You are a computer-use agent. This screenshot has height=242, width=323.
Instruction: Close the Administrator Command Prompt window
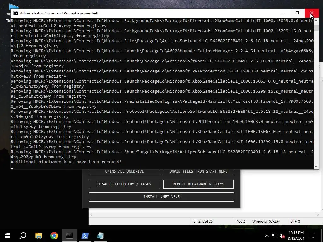[x=311, y=13]
